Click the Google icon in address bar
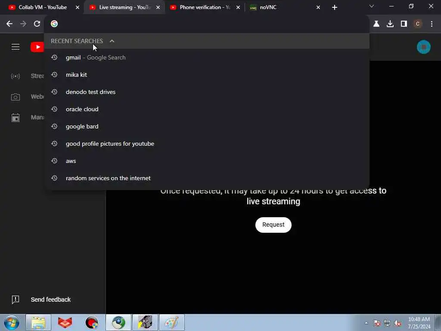 coord(54,24)
